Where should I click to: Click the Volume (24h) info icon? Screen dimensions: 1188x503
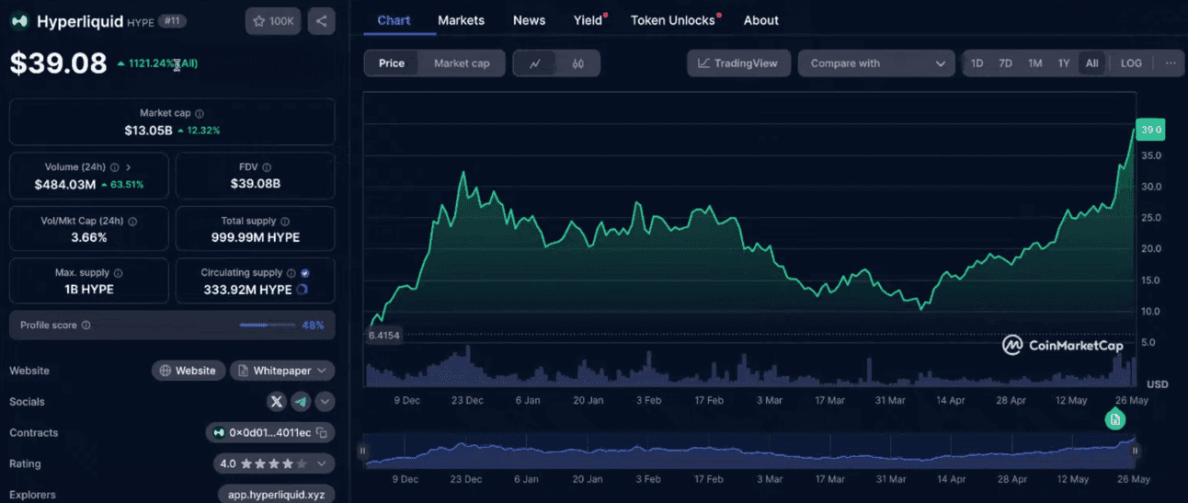tap(115, 167)
